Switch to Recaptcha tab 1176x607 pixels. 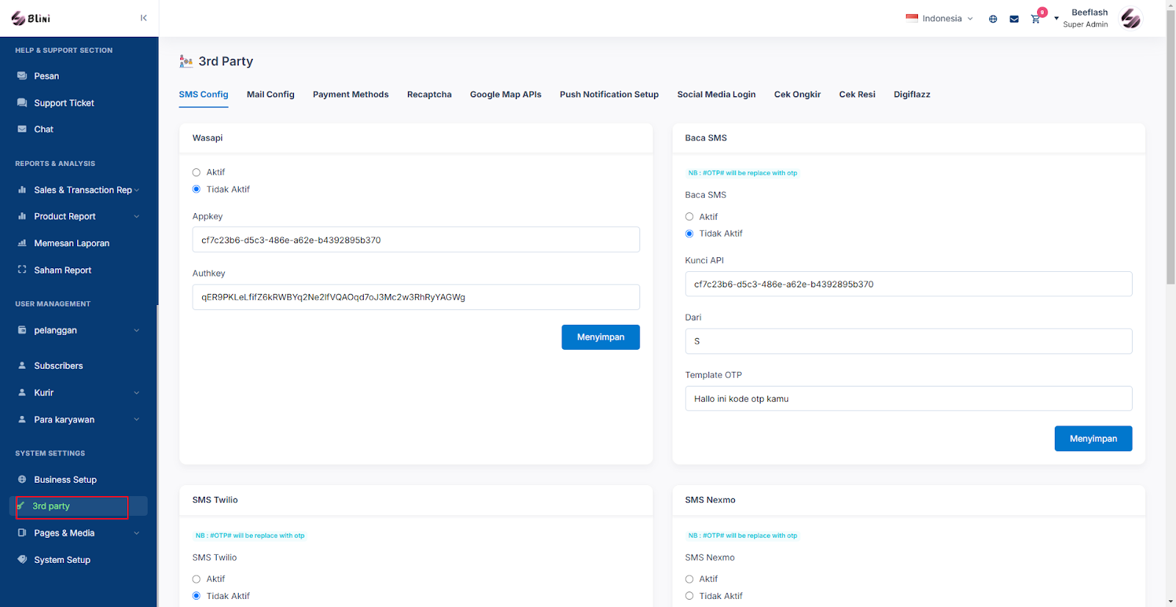pyautogui.click(x=429, y=94)
